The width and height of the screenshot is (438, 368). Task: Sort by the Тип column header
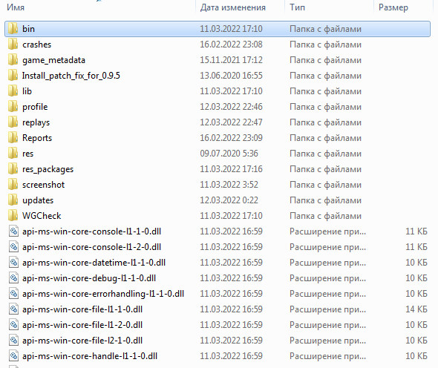pyautogui.click(x=297, y=7)
